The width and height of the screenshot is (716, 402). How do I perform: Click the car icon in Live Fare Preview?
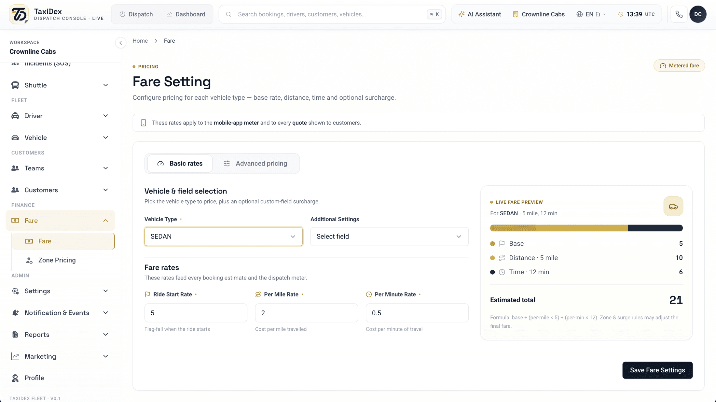coord(673,206)
